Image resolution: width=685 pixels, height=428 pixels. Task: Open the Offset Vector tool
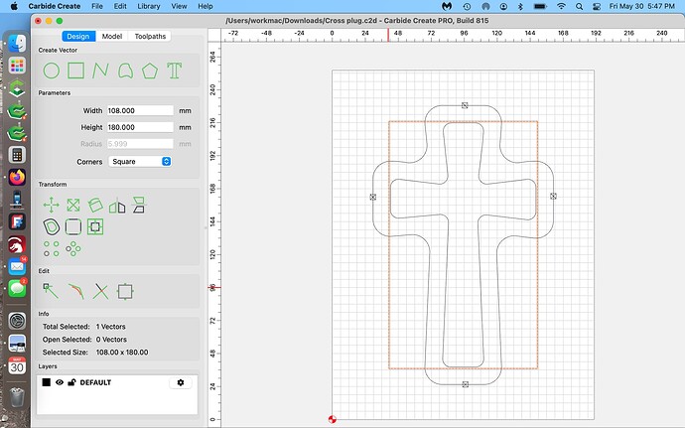(51, 226)
